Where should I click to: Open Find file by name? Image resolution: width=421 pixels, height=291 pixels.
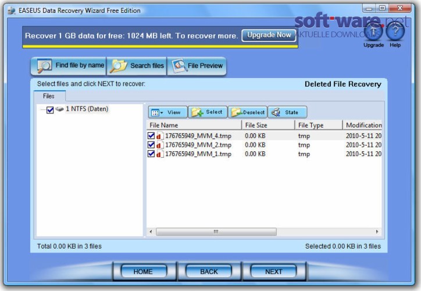[69, 66]
